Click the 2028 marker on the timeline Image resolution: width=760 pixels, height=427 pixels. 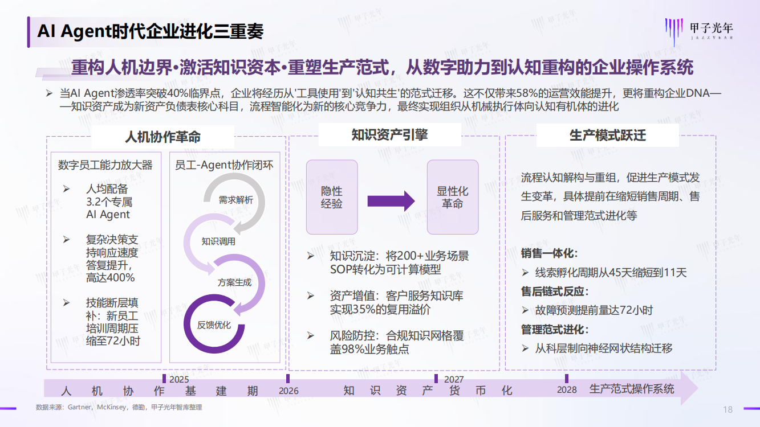point(567,379)
